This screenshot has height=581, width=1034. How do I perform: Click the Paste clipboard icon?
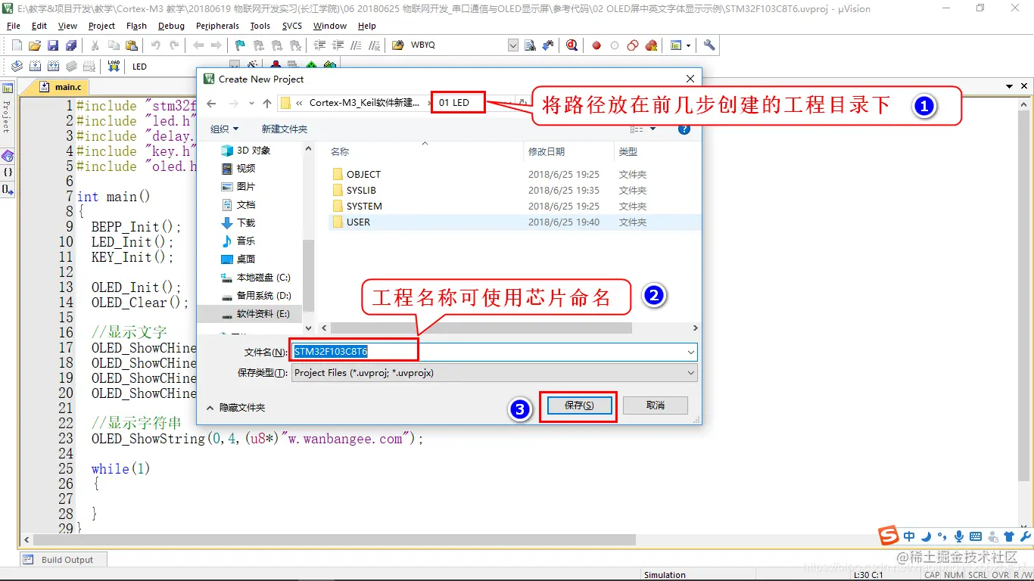pos(132,45)
